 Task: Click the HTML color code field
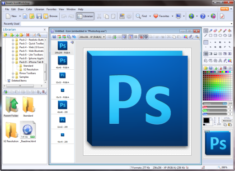point(227,121)
